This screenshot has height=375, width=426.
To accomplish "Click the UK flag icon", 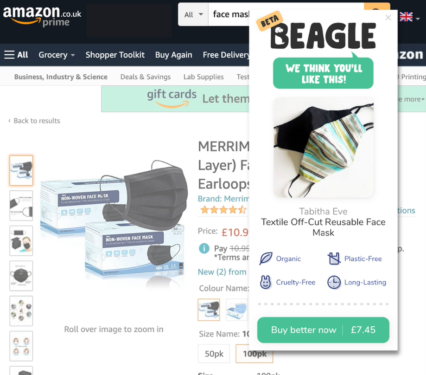I will pyautogui.click(x=406, y=17).
